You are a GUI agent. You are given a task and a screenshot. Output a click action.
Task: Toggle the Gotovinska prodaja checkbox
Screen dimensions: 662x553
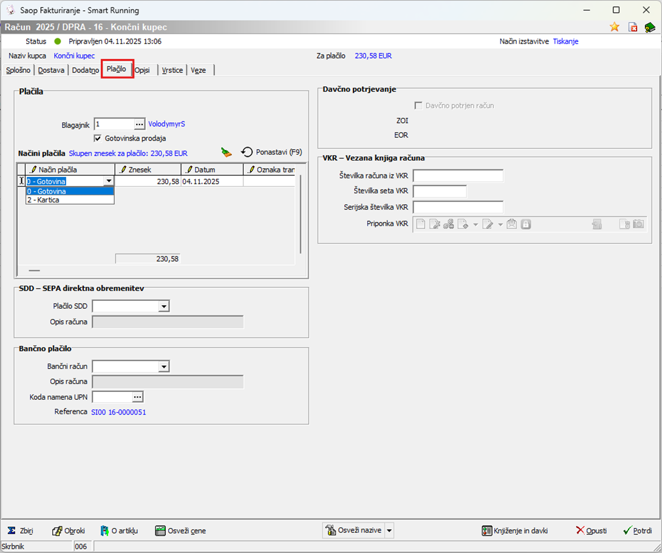click(98, 138)
